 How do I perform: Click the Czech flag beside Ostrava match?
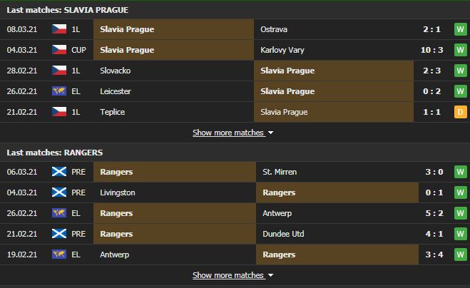[x=59, y=29]
